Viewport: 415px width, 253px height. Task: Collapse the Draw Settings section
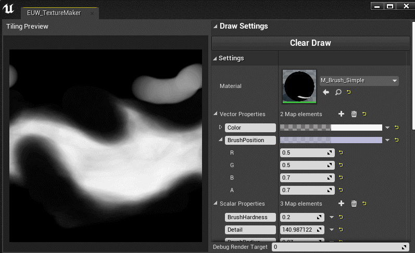215,27
